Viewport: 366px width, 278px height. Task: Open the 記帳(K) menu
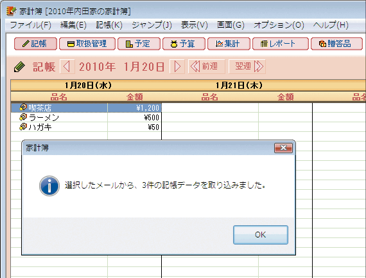[109, 25]
